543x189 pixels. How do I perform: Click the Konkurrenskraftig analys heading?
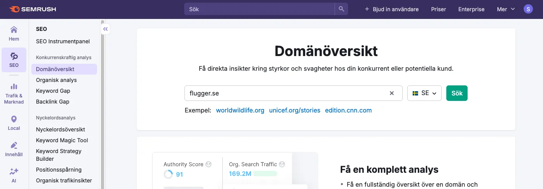[64, 58]
